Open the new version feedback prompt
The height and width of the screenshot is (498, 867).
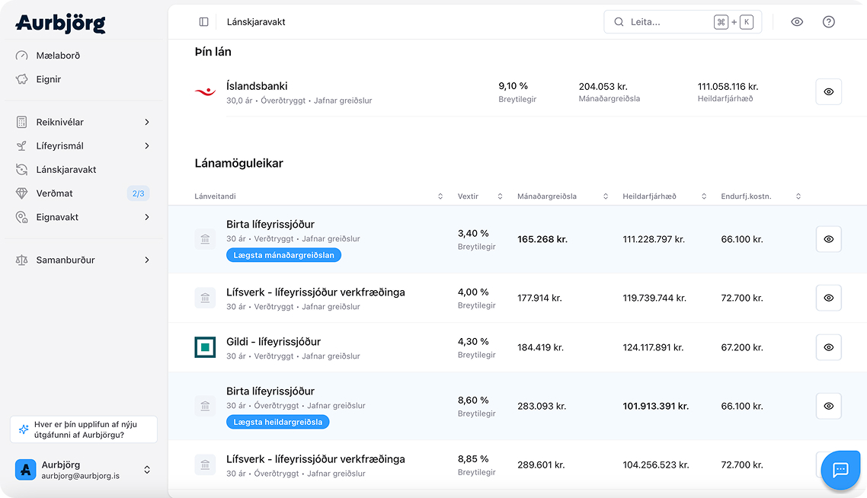[x=84, y=429]
